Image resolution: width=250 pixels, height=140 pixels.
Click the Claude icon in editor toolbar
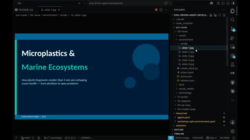click(x=156, y=10)
